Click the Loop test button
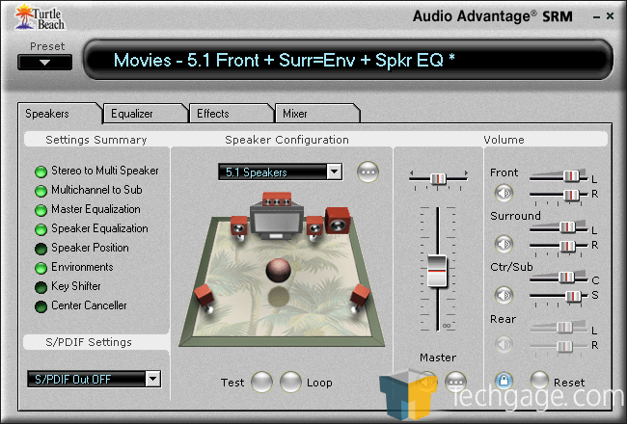Screen dimensions: 627x424 [290, 382]
